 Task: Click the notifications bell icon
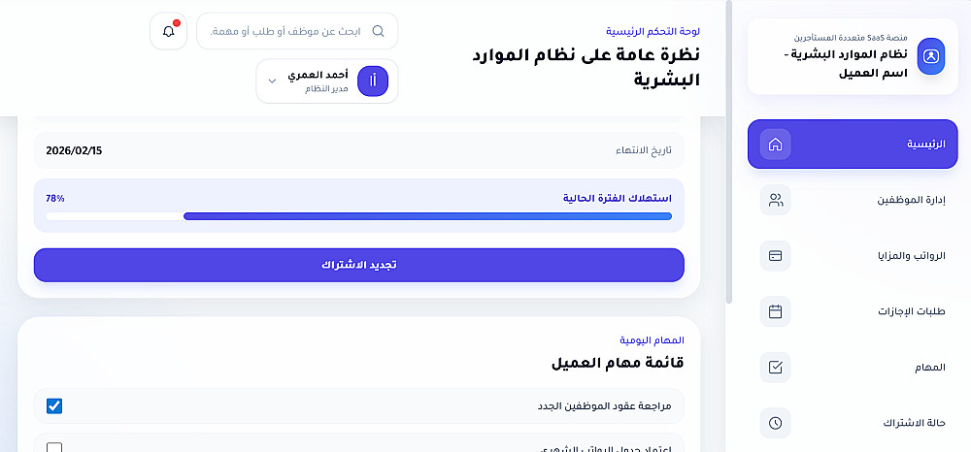coord(169,31)
